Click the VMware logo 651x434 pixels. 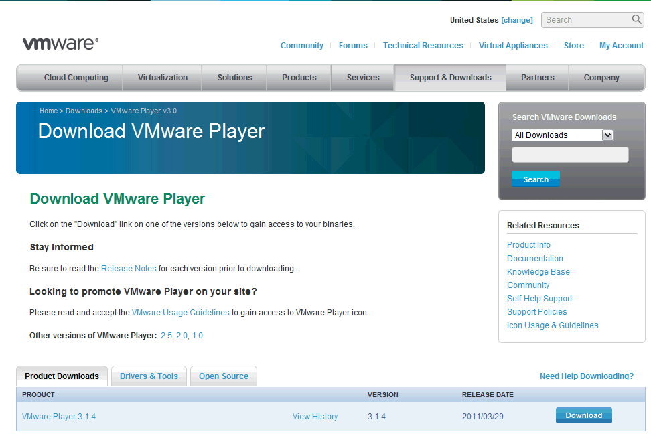tap(60, 44)
